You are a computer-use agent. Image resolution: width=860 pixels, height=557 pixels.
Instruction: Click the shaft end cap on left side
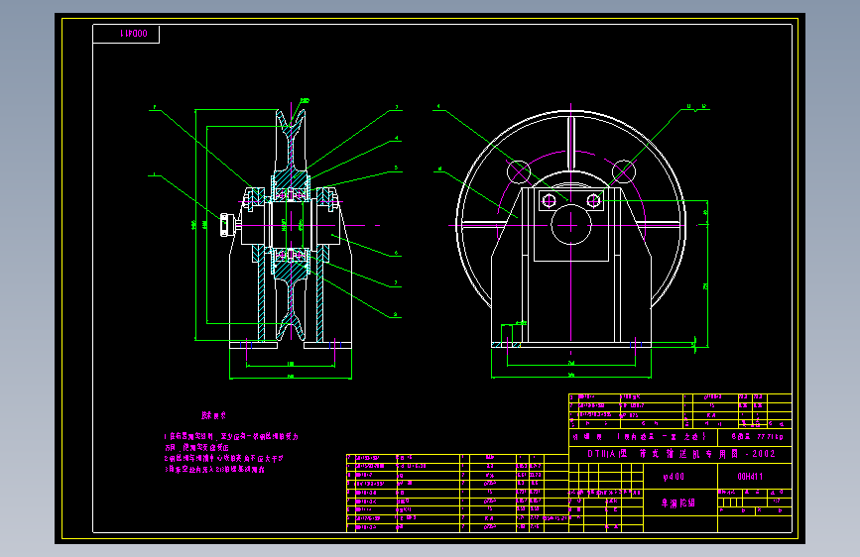click(226, 225)
